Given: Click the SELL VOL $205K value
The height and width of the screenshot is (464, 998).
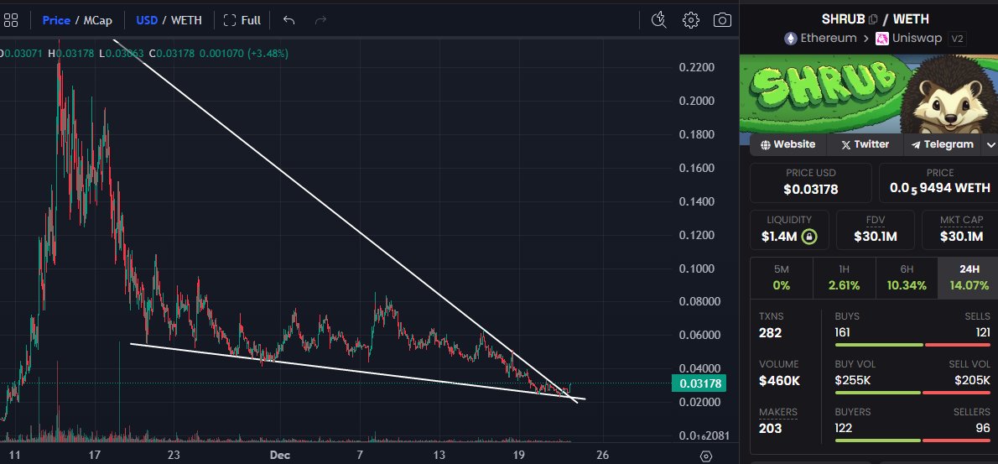Looking at the screenshot, I should point(972,380).
